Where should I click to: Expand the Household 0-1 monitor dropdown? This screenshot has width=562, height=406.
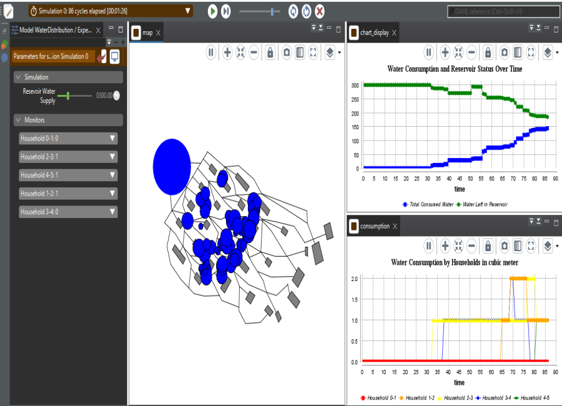coord(112,139)
